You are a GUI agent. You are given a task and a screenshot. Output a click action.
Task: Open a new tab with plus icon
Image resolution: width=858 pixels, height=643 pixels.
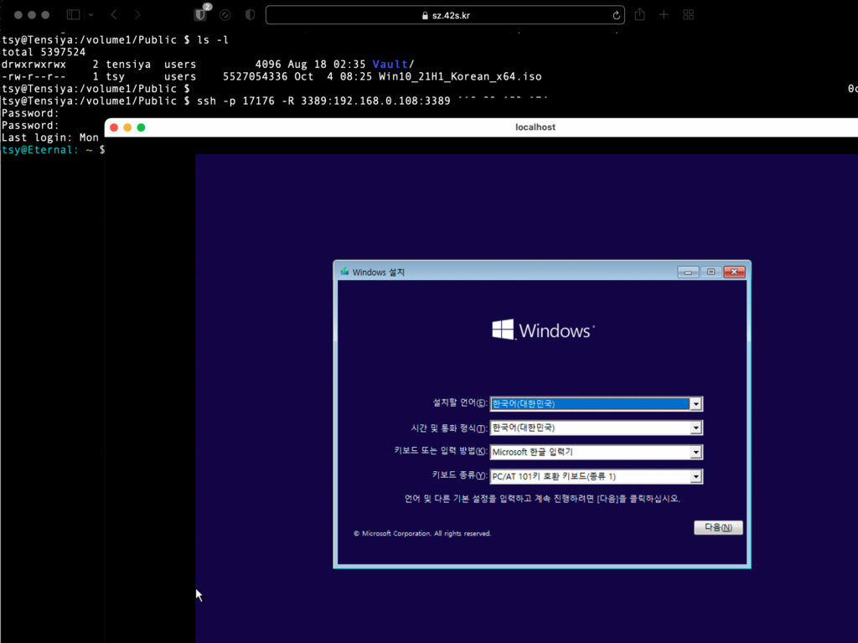point(664,15)
